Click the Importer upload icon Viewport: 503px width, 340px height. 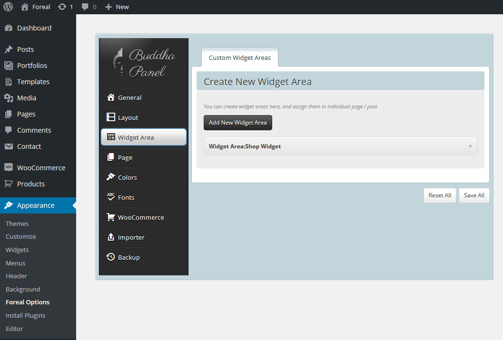coord(111,237)
